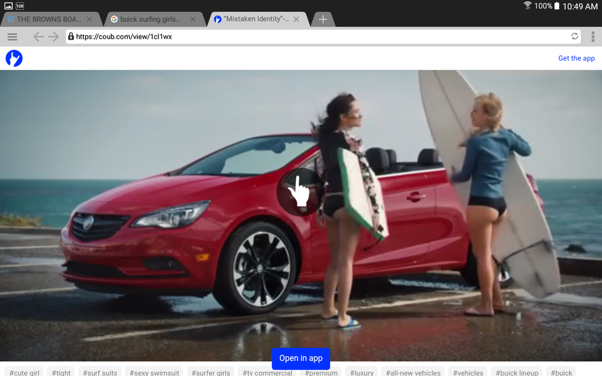Close the buick surfing girls tab
This screenshot has height=376, width=602.
(193, 19)
